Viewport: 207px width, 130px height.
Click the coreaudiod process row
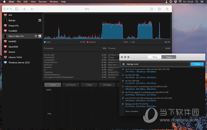coord(75,60)
